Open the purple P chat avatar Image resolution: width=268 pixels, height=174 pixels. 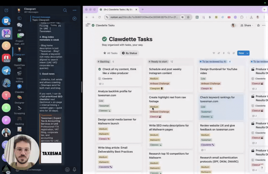tap(6, 120)
